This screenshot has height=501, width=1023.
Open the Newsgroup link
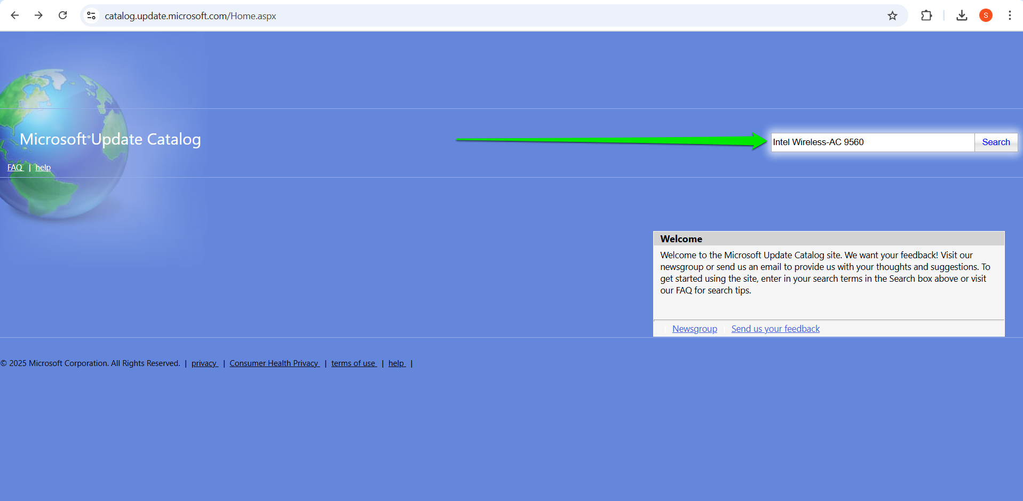[694, 329]
